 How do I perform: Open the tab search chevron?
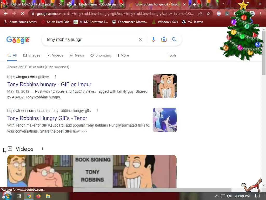click(x=224, y=4)
